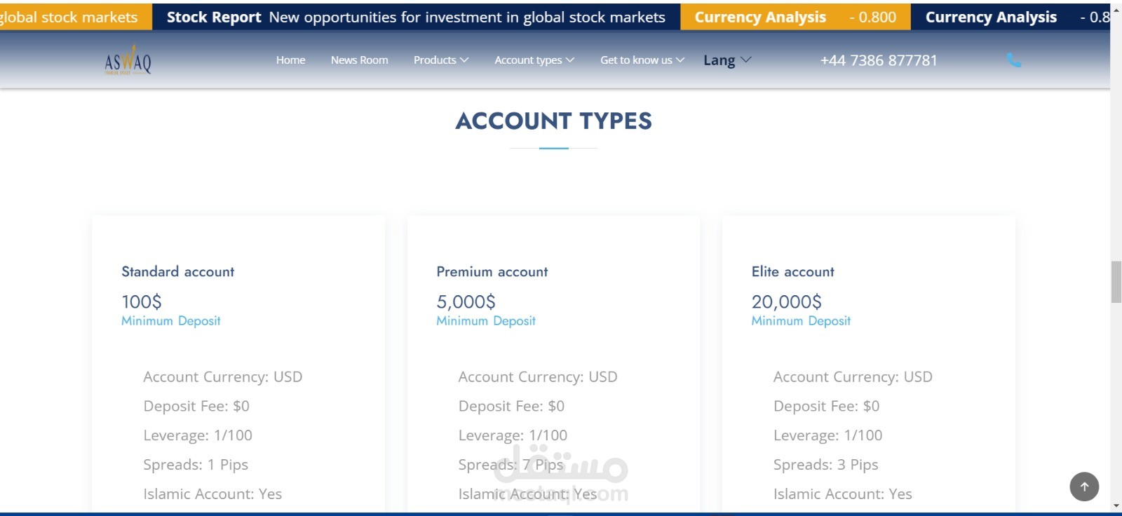1122x516 pixels.
Task: Expand the Get to know us menu
Action: click(642, 60)
